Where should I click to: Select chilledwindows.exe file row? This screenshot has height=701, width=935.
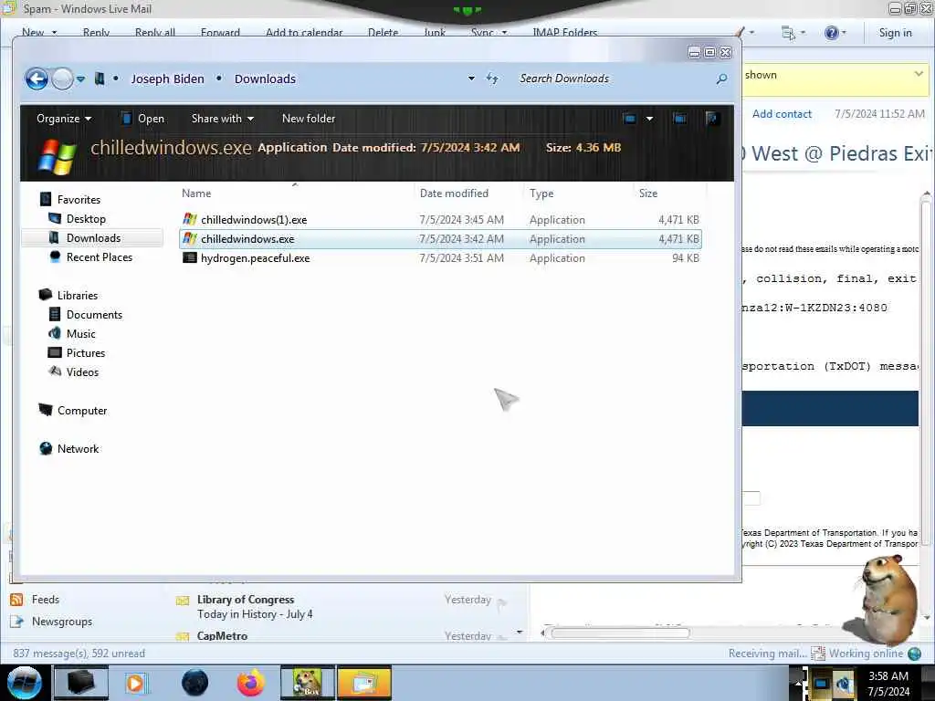click(440, 239)
